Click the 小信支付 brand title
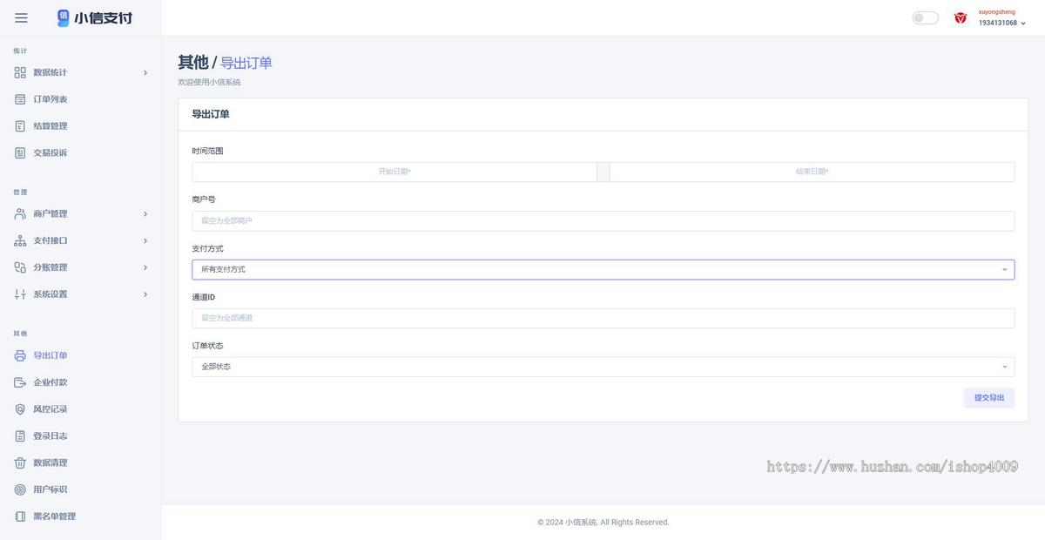This screenshot has height=540, width=1045. click(x=104, y=17)
